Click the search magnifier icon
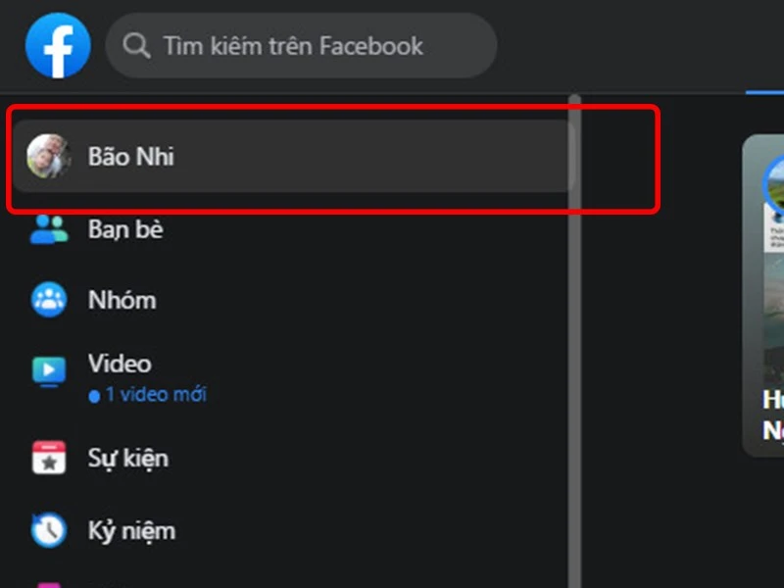The image size is (784, 588). tap(135, 44)
